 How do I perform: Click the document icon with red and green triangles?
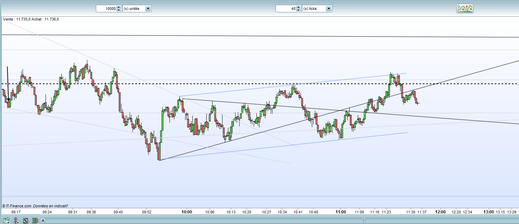click(x=25, y=221)
